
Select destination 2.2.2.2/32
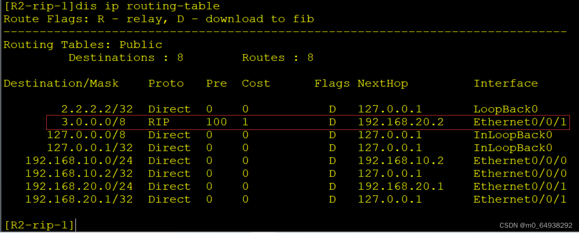97,109
